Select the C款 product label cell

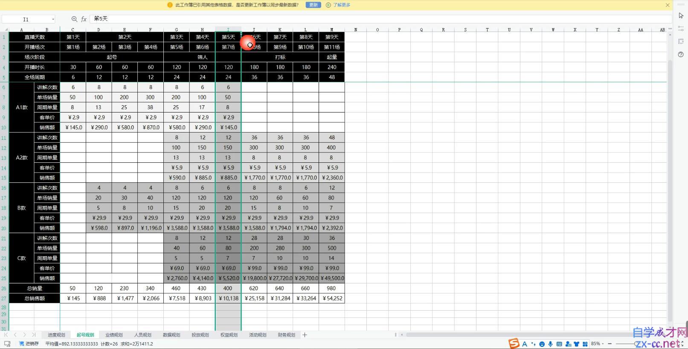21,258
